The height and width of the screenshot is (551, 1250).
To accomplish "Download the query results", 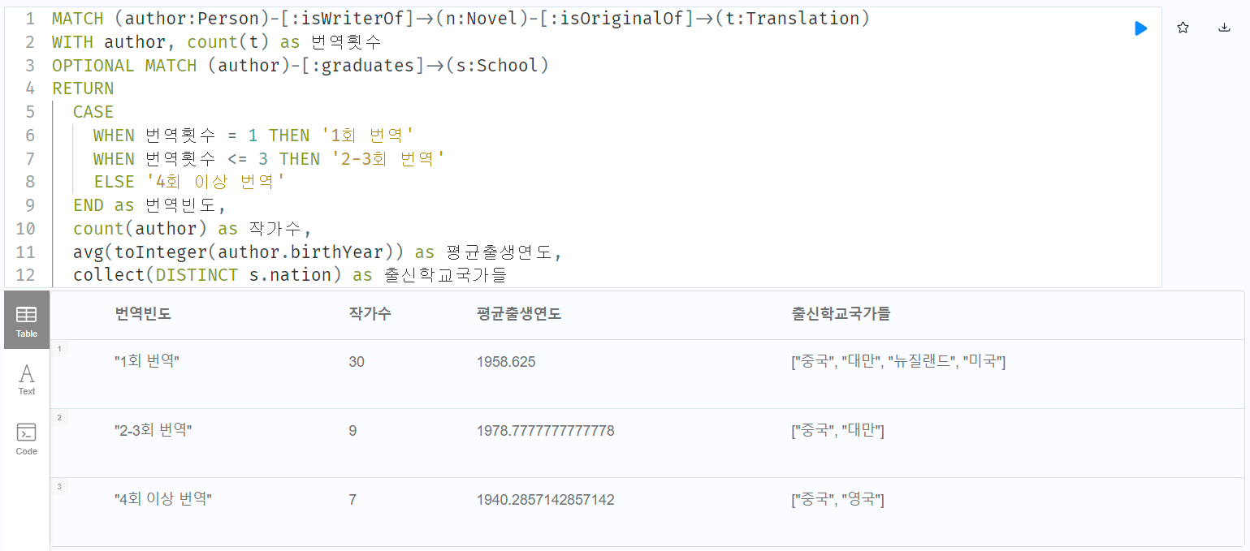I will click(x=1224, y=28).
